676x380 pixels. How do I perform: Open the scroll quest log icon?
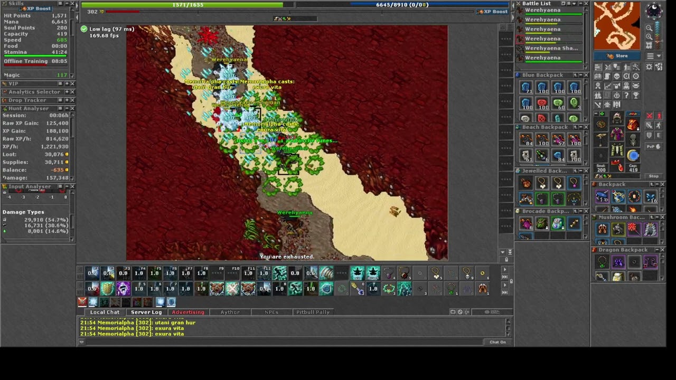pyautogui.click(x=607, y=76)
